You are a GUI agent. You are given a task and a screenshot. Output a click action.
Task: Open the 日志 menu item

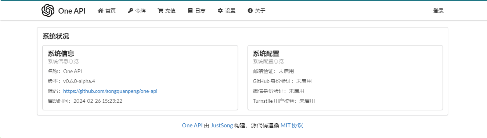pyautogui.click(x=196, y=11)
